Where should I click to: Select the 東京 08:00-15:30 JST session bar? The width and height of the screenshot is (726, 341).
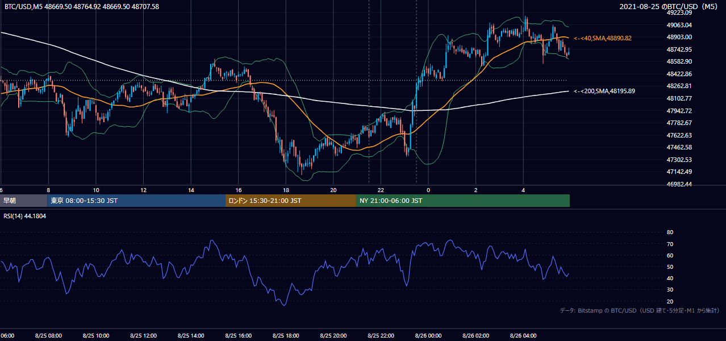tap(136, 201)
